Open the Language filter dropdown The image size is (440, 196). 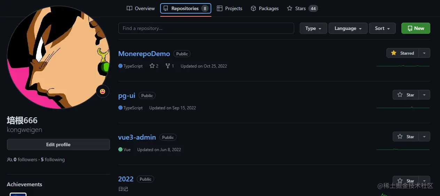coord(348,28)
